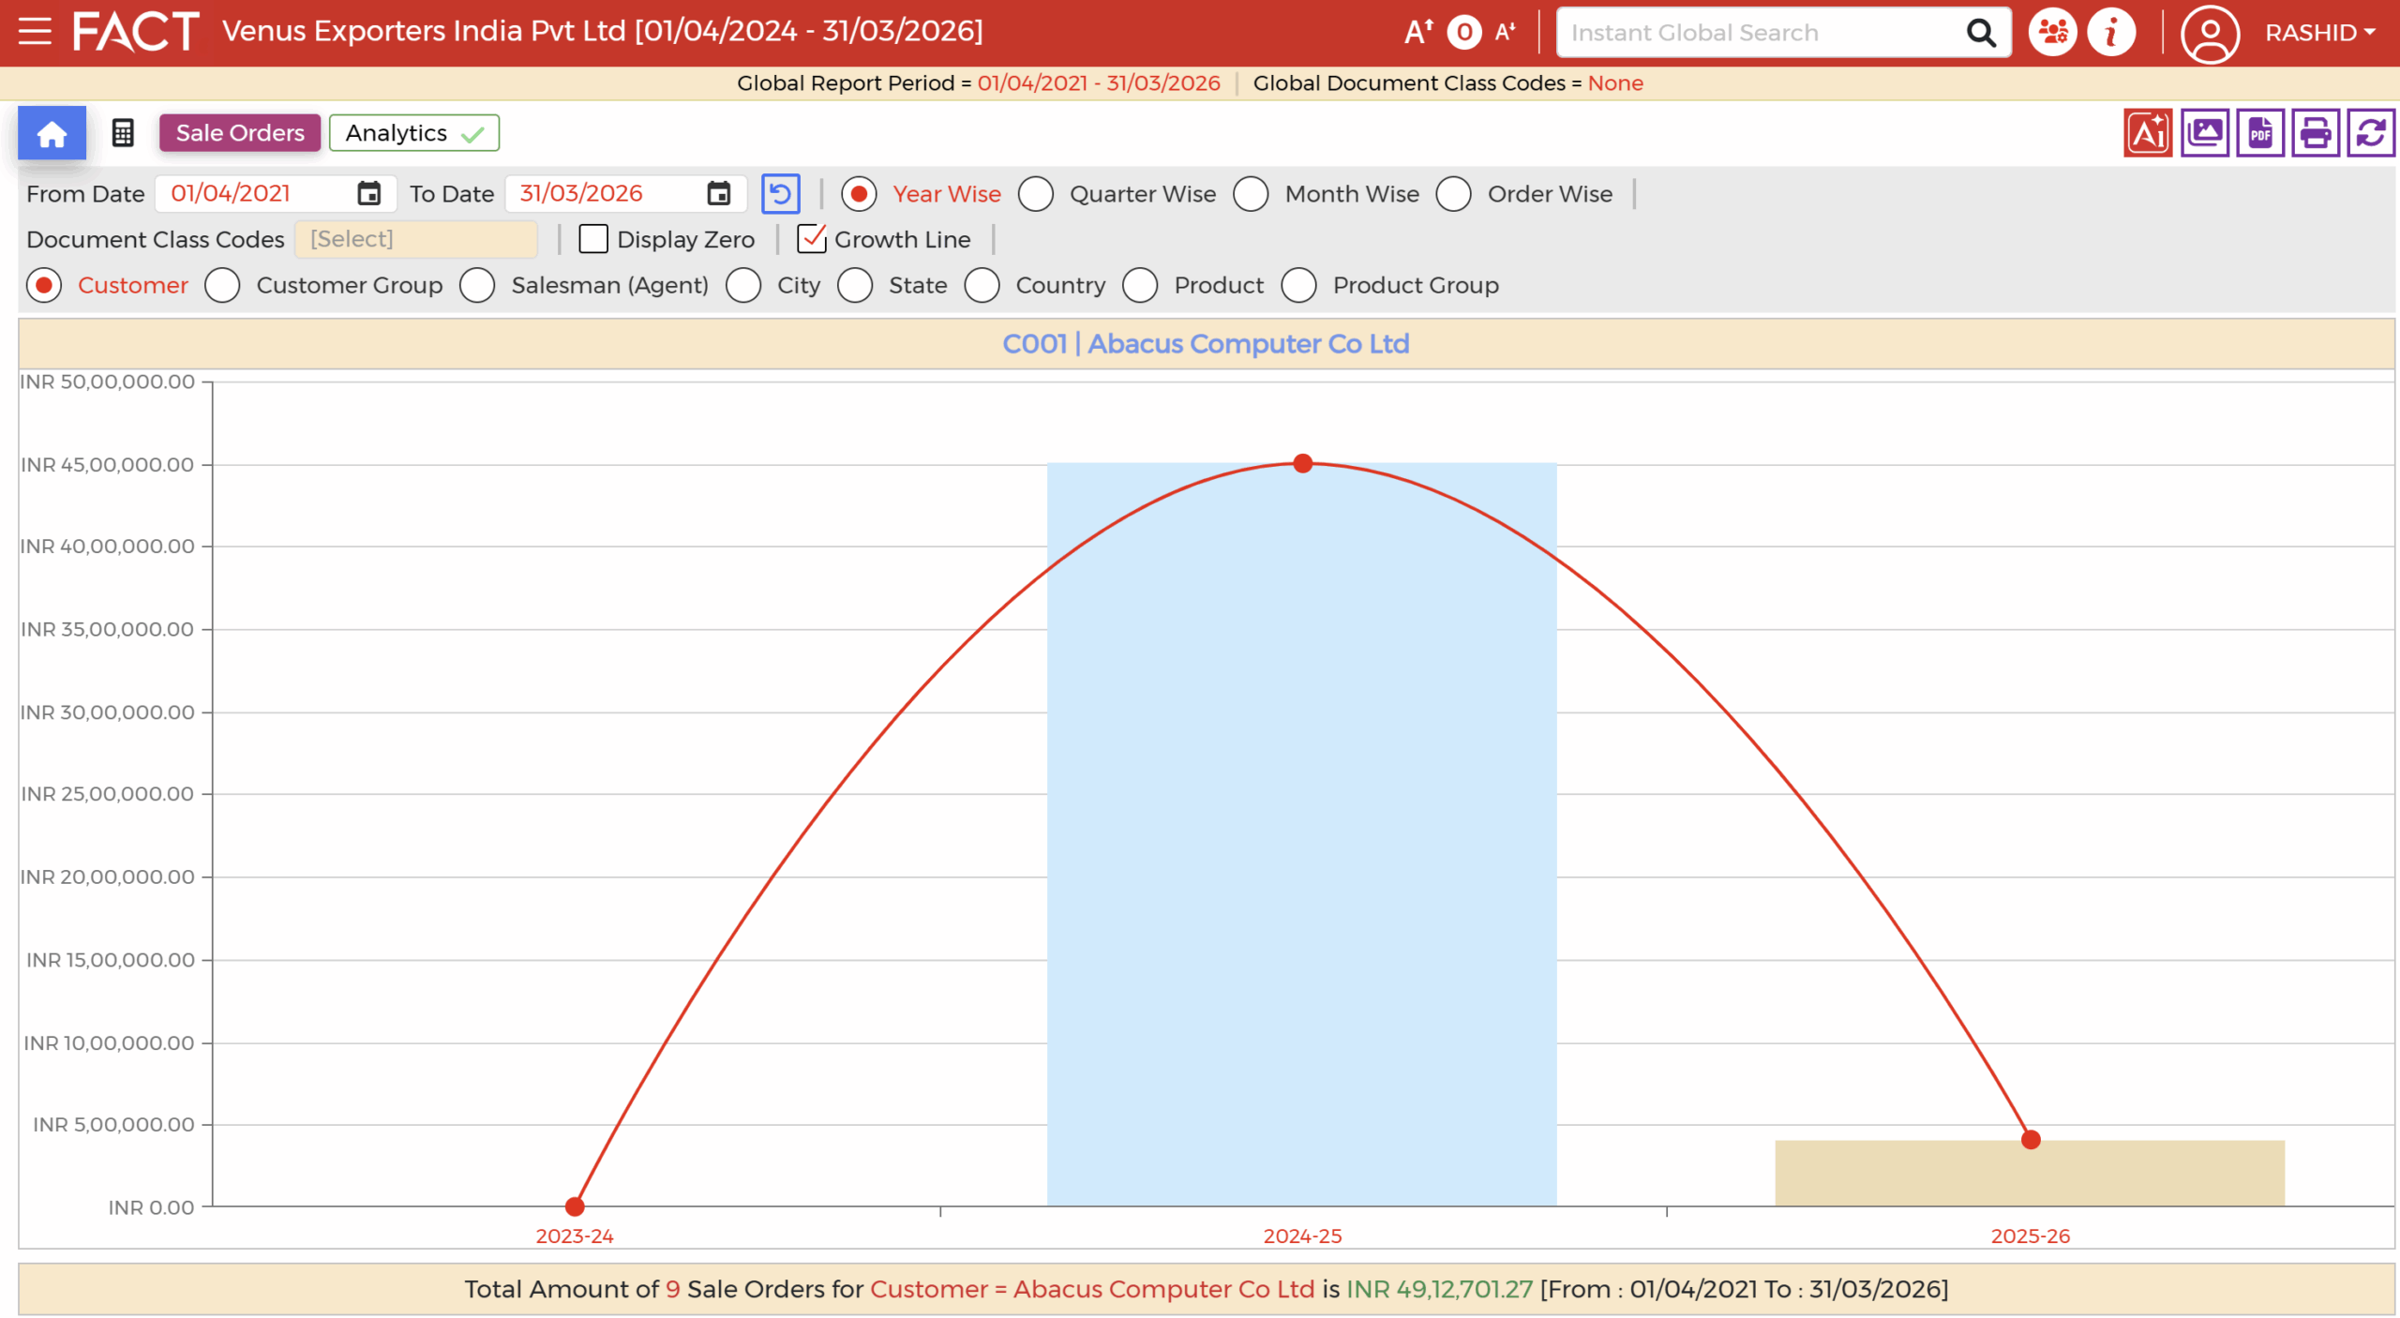
Task: Select the City radio
Action: click(x=743, y=286)
